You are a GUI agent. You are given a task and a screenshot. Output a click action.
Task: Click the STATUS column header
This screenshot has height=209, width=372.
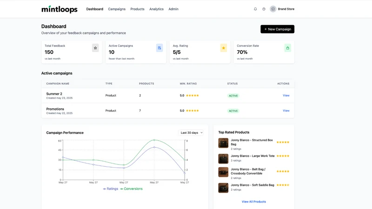232,84
